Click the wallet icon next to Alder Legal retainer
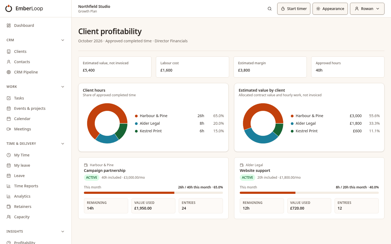391x244 pixels. coord(242,165)
